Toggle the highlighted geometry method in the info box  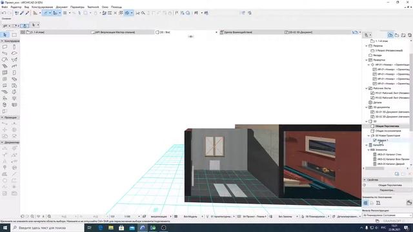click(x=25, y=26)
